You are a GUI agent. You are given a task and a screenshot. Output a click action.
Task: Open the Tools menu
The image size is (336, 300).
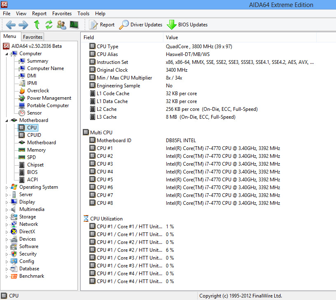coord(83,14)
